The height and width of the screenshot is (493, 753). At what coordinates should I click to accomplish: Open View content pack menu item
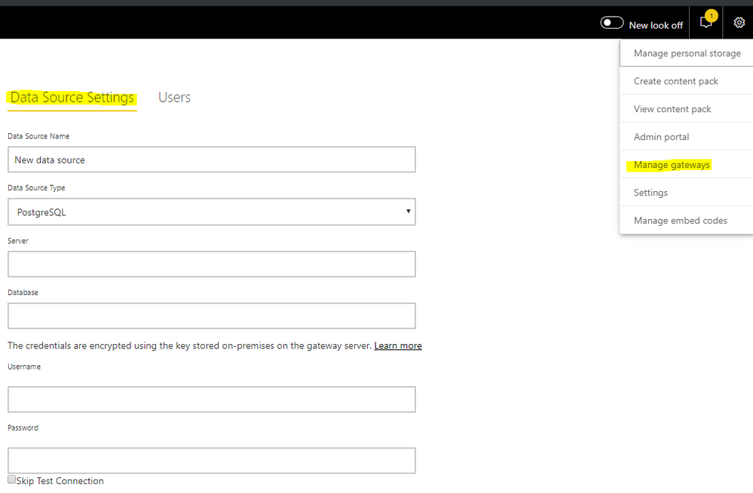coord(687,109)
